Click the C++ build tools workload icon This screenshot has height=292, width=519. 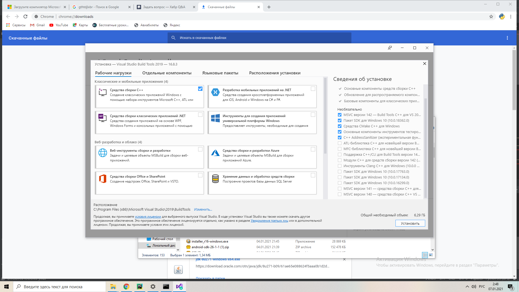(102, 92)
